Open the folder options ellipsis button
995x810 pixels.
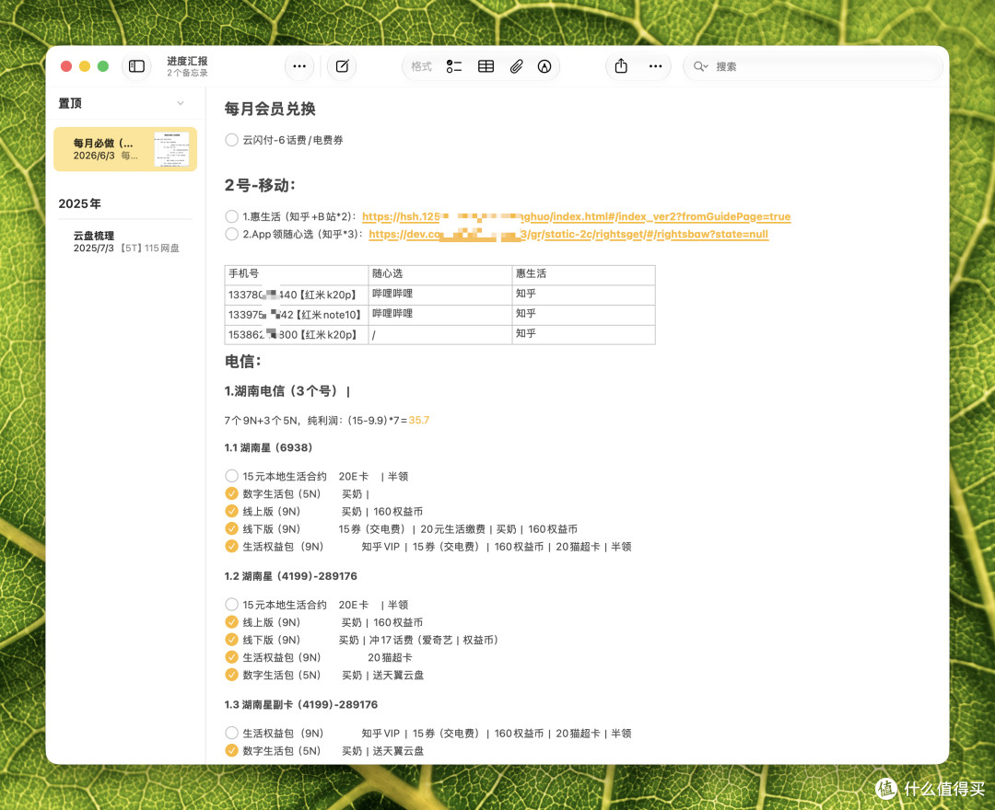click(298, 66)
